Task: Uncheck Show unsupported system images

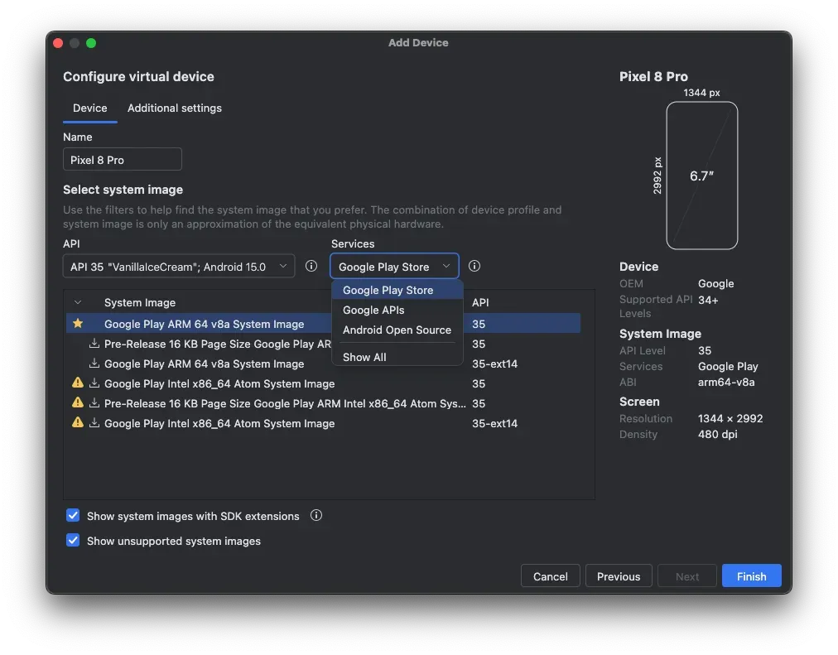Action: (73, 541)
